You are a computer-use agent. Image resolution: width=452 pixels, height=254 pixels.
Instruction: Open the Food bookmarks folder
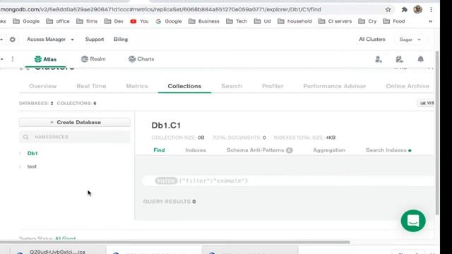pyautogui.click(x=394, y=21)
